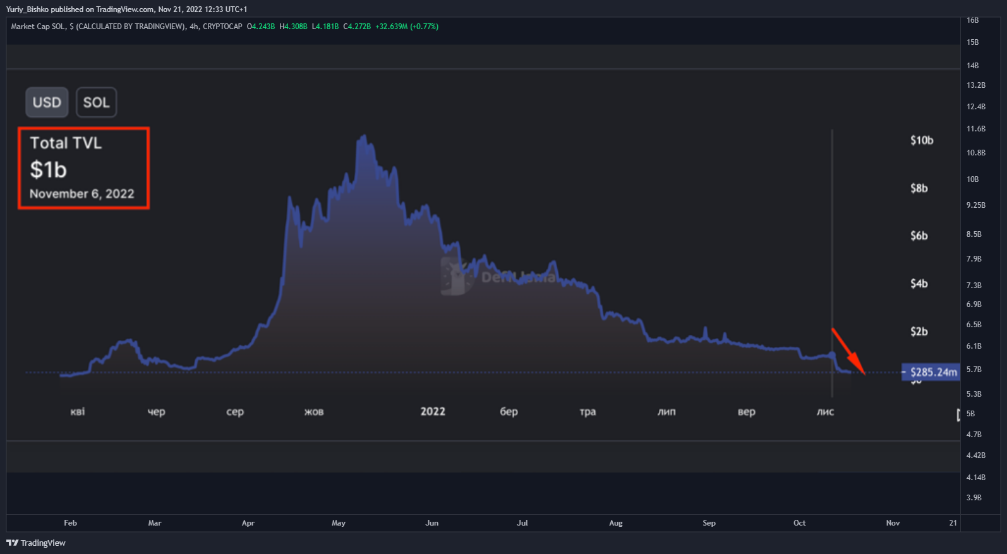This screenshot has width=1007, height=554.
Task: Click the 'кві' month label on inner axis
Action: tap(78, 412)
